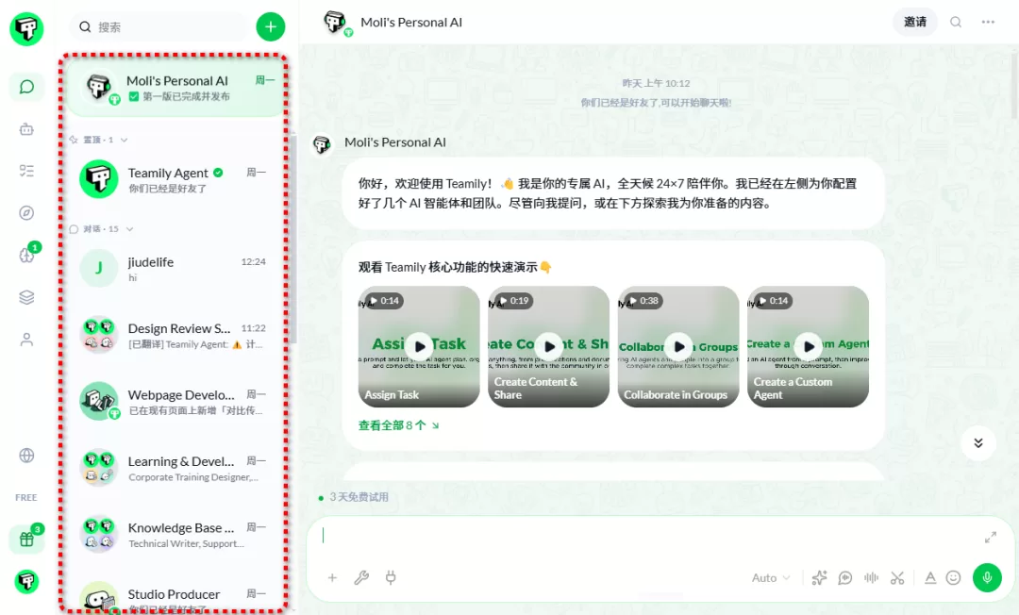
Task: Open the Auto model dropdown
Action: point(771,577)
